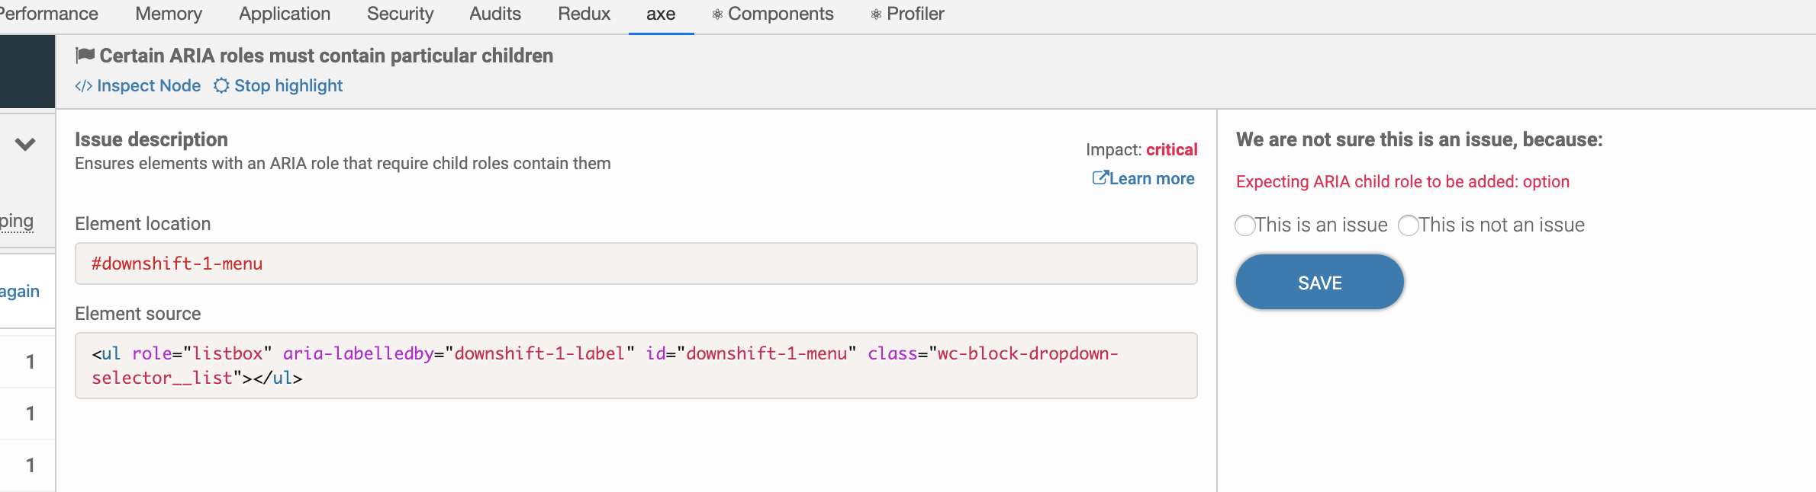1816x492 pixels.
Task: Open the Redux tab
Action: pos(584,14)
